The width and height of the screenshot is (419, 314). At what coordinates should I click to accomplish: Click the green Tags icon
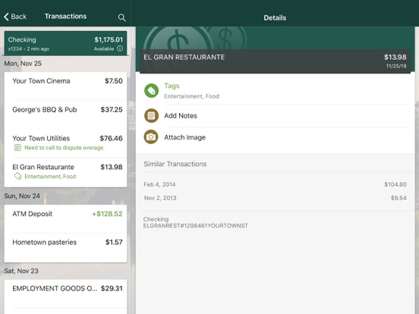[151, 90]
